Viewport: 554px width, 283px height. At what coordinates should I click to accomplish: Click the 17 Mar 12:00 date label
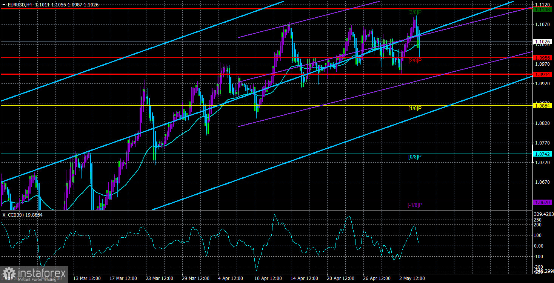[x=124, y=278]
